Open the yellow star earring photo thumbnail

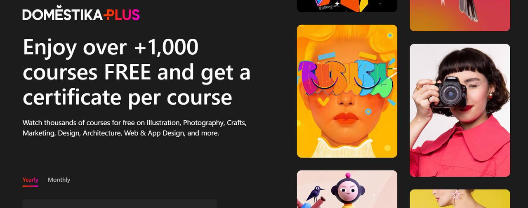(x=460, y=199)
